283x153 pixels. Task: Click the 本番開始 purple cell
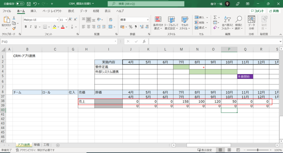(245, 76)
